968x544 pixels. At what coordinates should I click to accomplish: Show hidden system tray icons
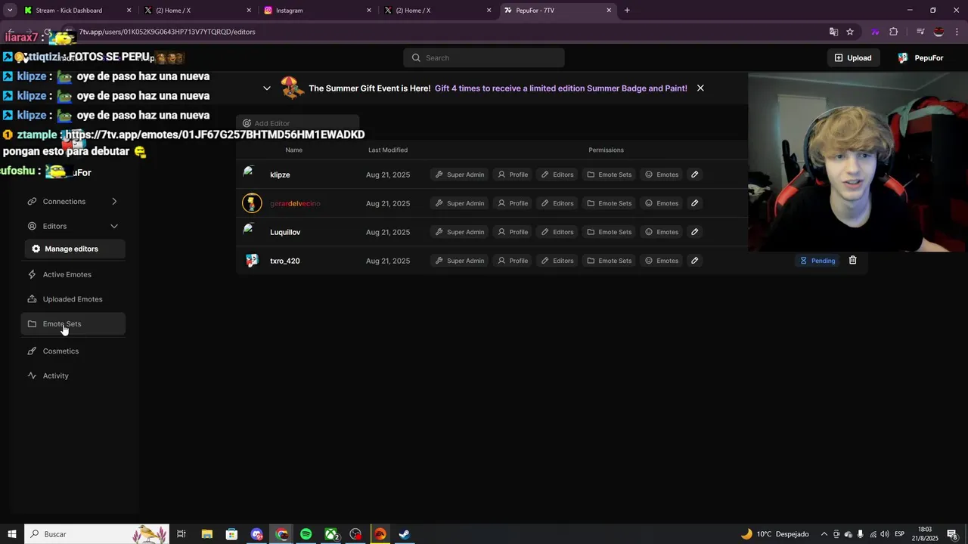tap(824, 534)
